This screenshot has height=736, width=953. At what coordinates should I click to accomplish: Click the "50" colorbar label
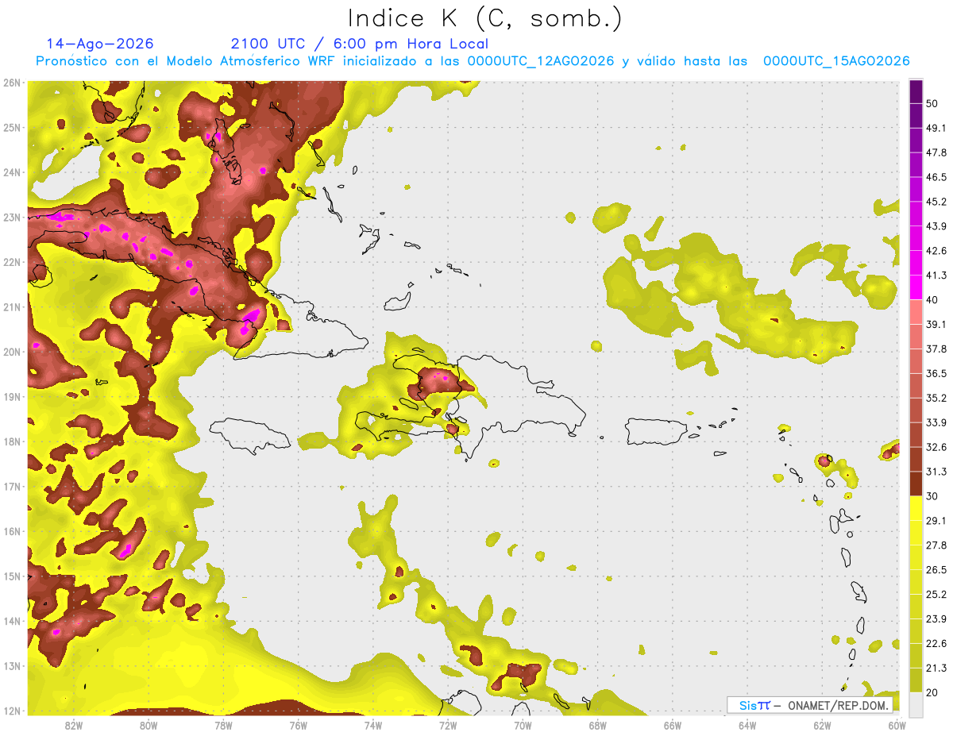click(x=932, y=103)
